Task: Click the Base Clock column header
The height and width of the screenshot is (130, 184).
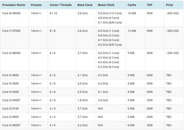Action: click(85, 5)
